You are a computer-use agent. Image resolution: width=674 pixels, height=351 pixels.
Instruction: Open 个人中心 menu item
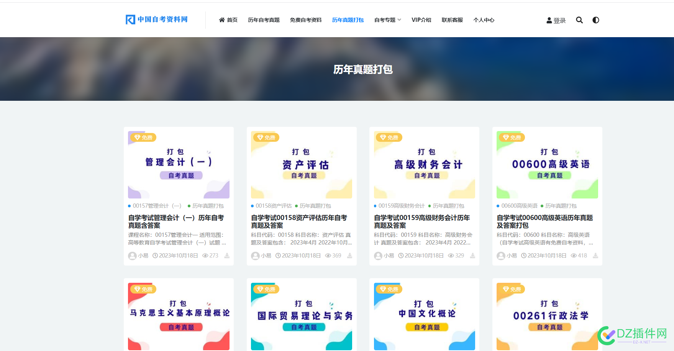(484, 20)
